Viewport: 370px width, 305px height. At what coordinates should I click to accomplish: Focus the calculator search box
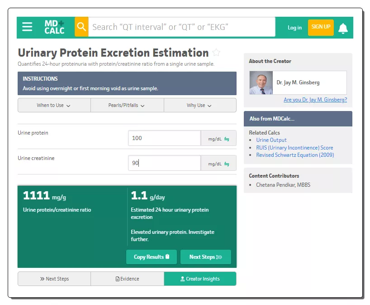point(182,27)
